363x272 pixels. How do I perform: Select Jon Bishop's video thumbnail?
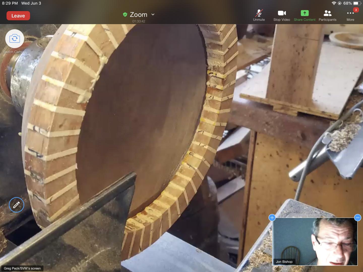click(315, 242)
